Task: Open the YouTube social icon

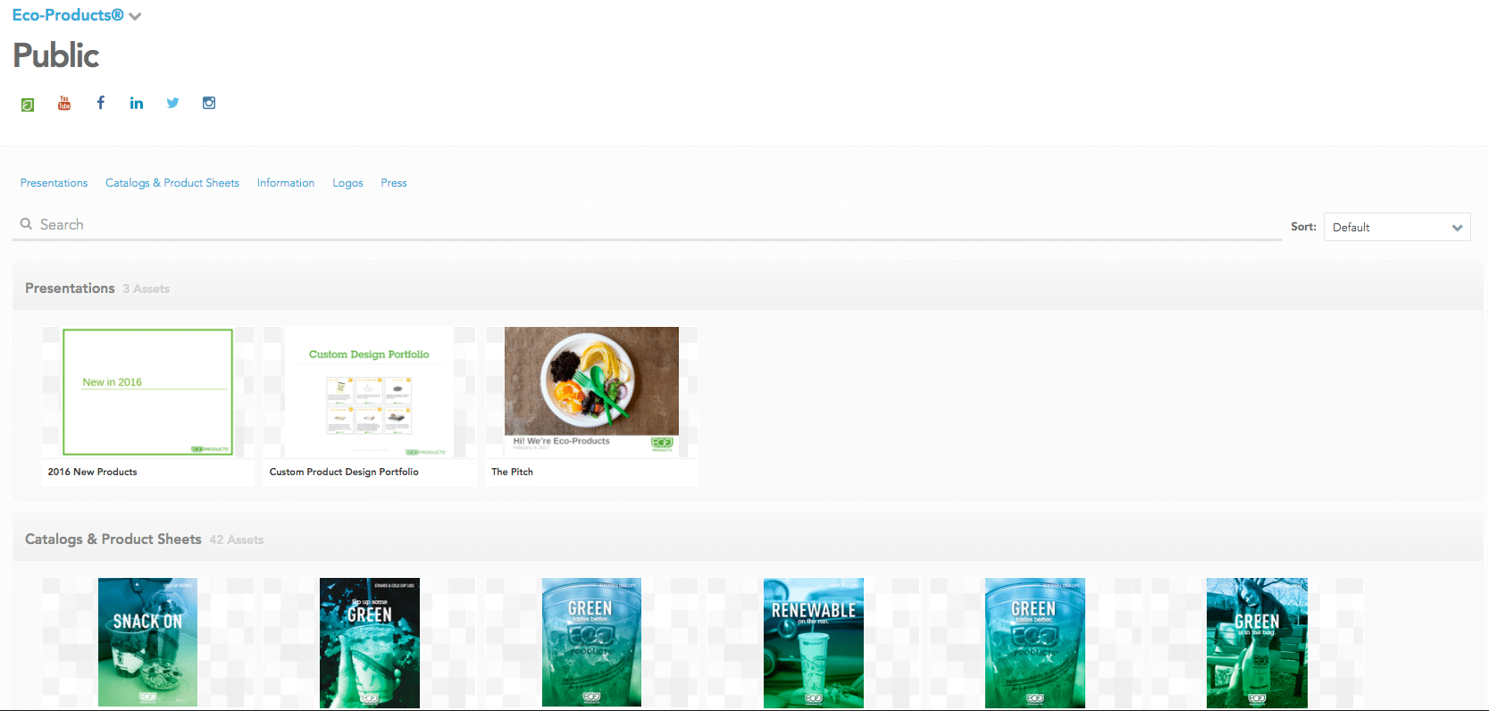Action: click(x=64, y=103)
